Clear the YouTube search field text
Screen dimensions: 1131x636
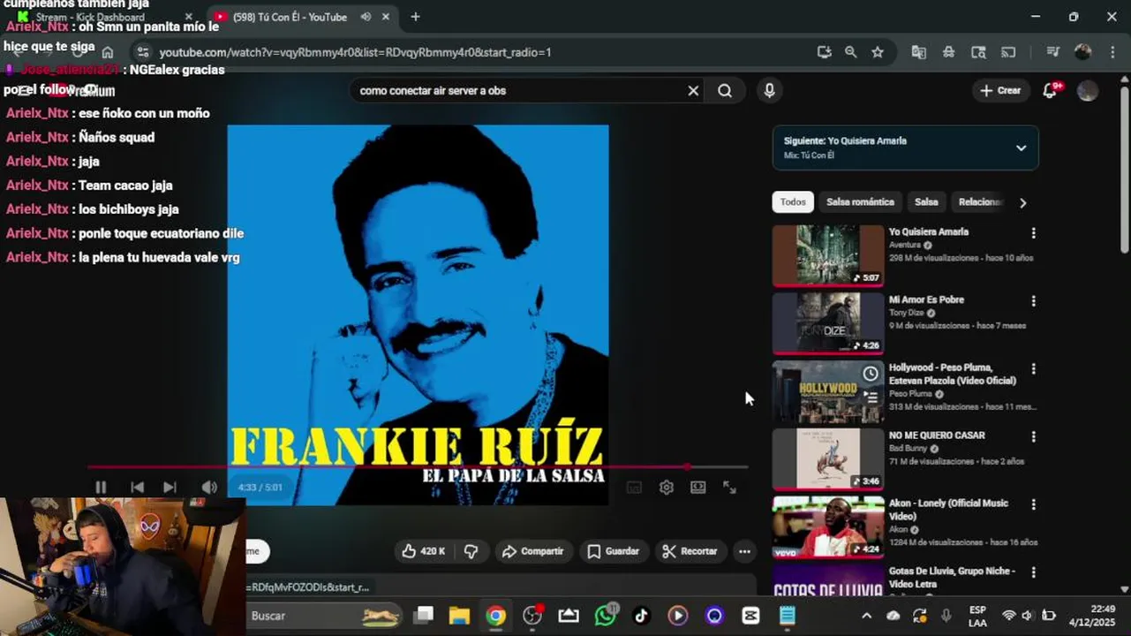[x=693, y=90]
